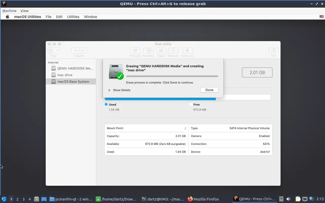Click the erase progress bar in dialog
Screen dimensions: 325x203
[x=172, y=76]
